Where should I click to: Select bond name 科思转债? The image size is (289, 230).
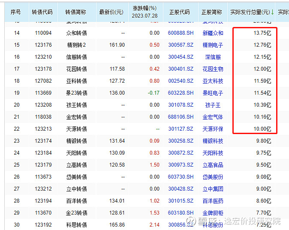tap(76, 225)
